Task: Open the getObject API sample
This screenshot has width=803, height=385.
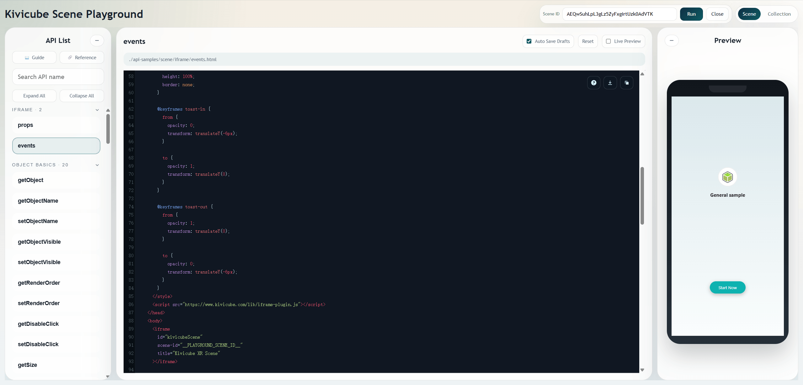Action: 56,180
